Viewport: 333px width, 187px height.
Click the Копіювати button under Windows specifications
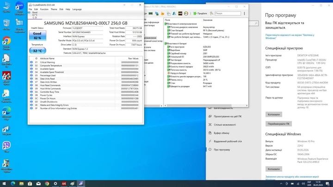(273, 169)
